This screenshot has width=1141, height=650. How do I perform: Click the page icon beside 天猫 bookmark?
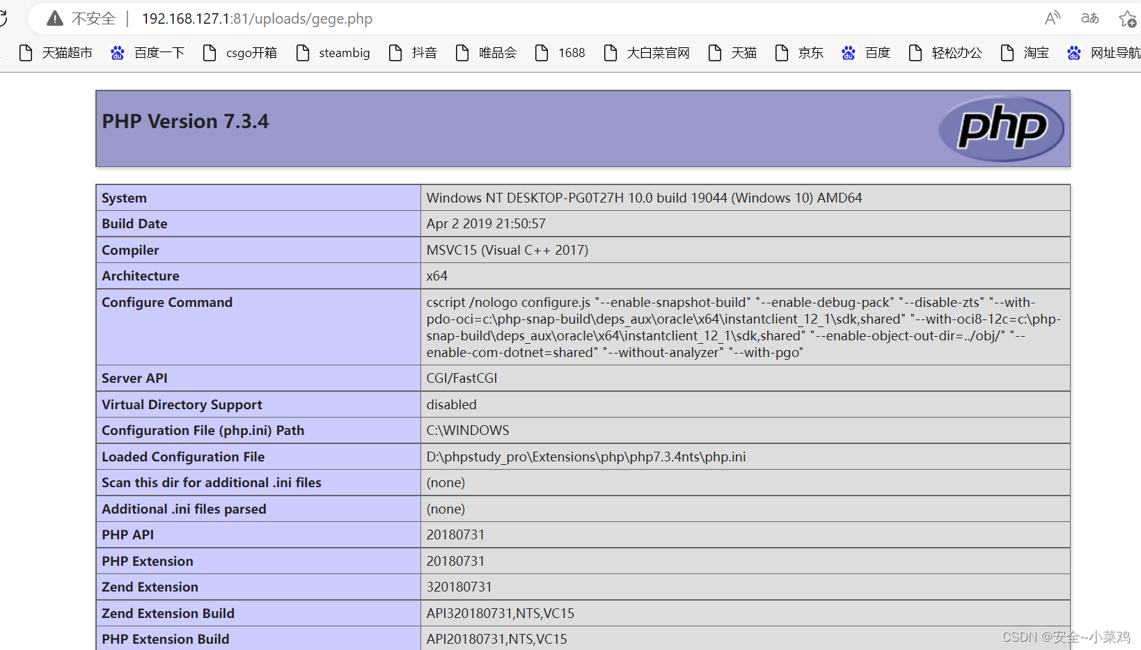[x=715, y=53]
